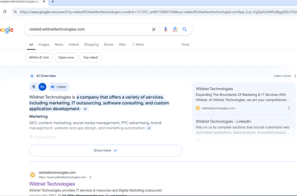Go to Google homepage via logo
Image resolution: width=297 pixels, height=196 pixels.
(x=7, y=30)
